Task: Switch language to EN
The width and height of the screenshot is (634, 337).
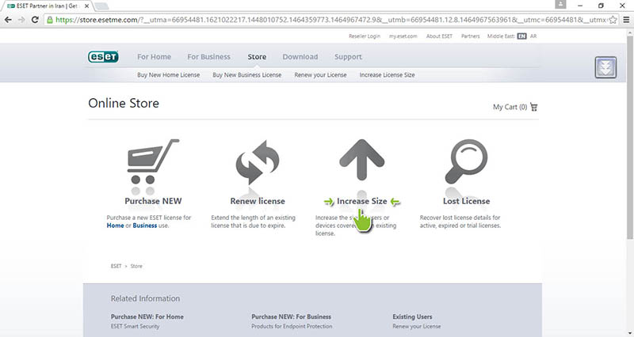Action: [521, 36]
